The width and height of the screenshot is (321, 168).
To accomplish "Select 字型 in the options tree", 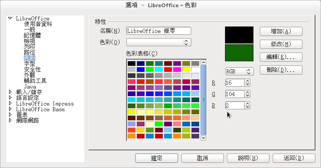I will click(x=30, y=64).
